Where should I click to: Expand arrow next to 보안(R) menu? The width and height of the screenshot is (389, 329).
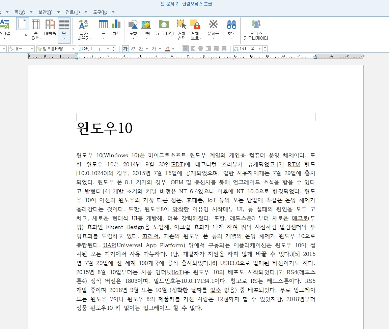pos(59,12)
